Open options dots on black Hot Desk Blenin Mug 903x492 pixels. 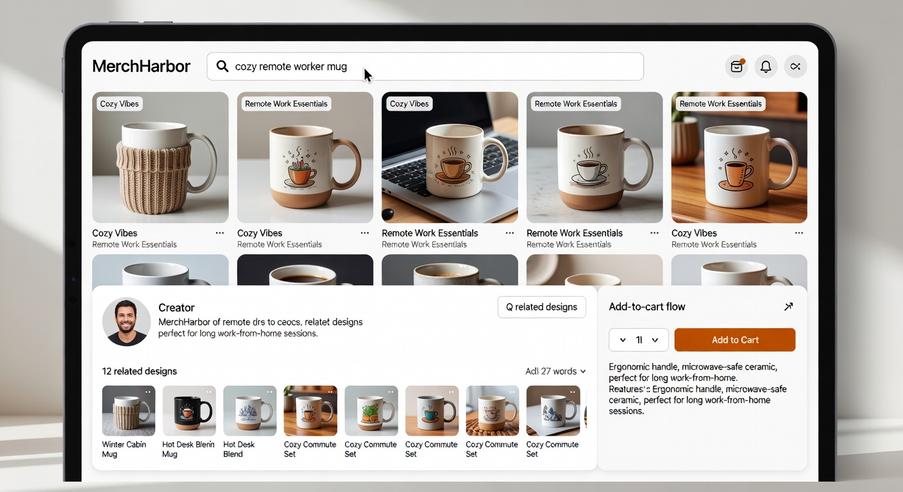pyautogui.click(x=208, y=391)
